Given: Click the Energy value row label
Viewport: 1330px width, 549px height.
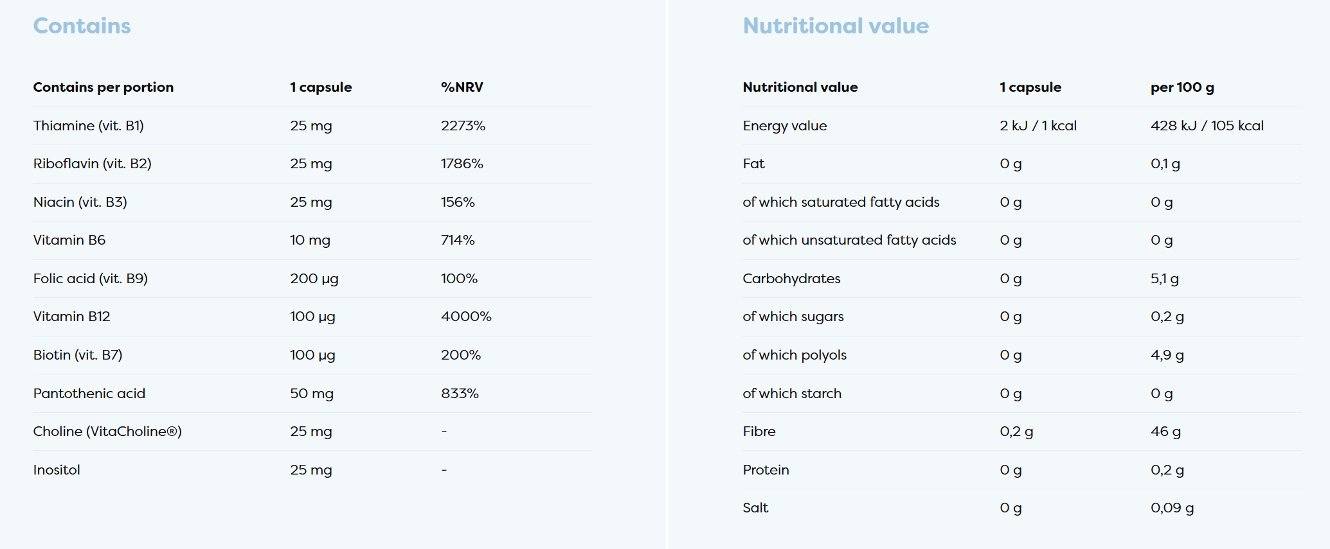Looking at the screenshot, I should coord(784,126).
